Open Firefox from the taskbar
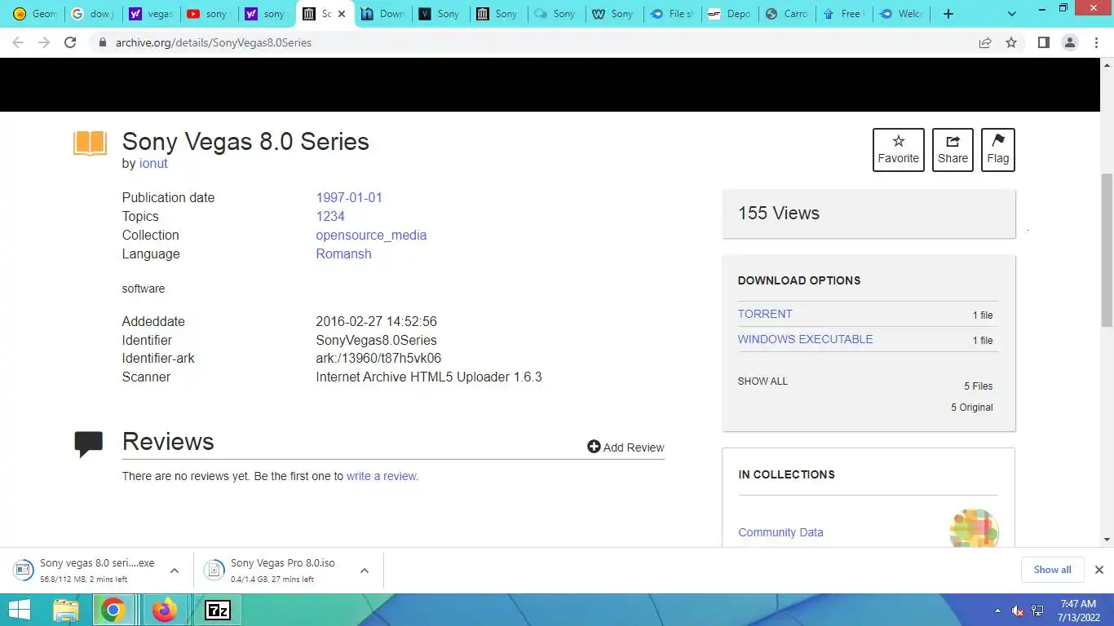The width and height of the screenshot is (1114, 626). coord(164,610)
